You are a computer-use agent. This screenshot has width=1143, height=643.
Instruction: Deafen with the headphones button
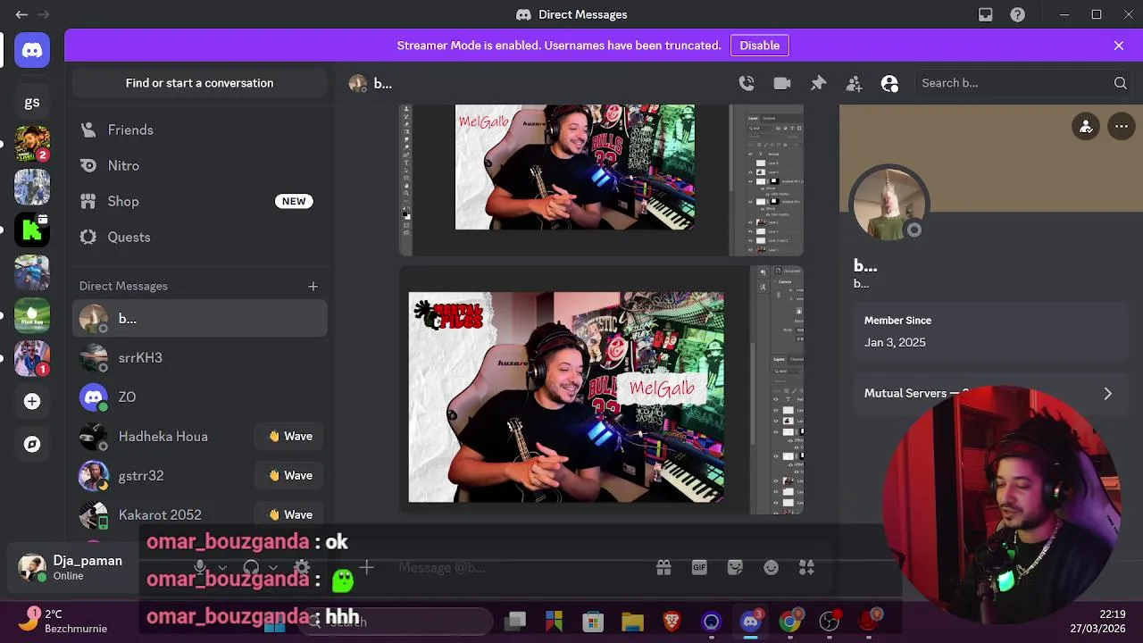click(251, 567)
